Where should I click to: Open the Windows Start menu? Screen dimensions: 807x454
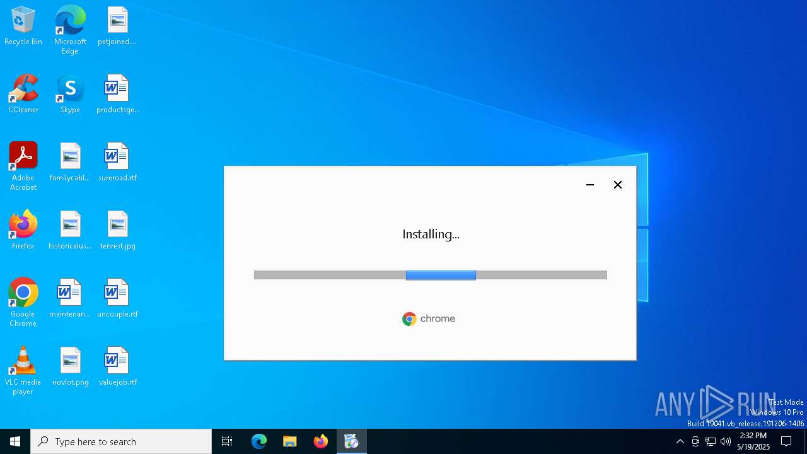15,441
